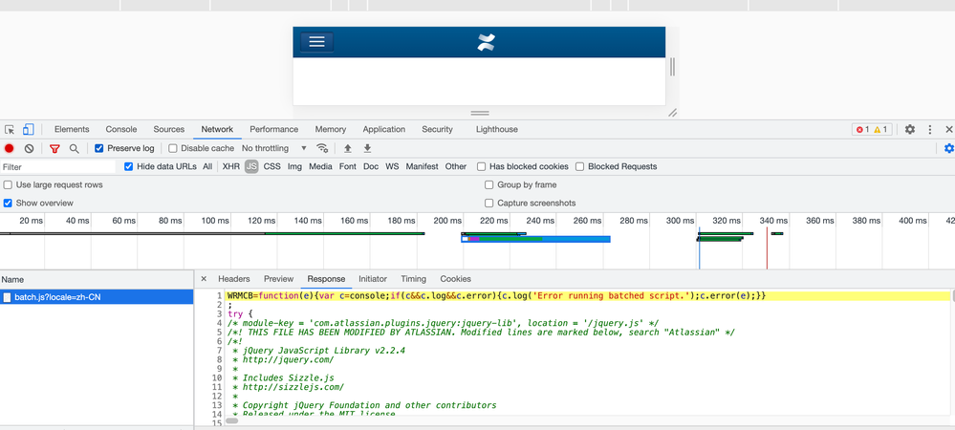This screenshot has height=430, width=955.
Task: Close the request details pane
Action: (204, 279)
